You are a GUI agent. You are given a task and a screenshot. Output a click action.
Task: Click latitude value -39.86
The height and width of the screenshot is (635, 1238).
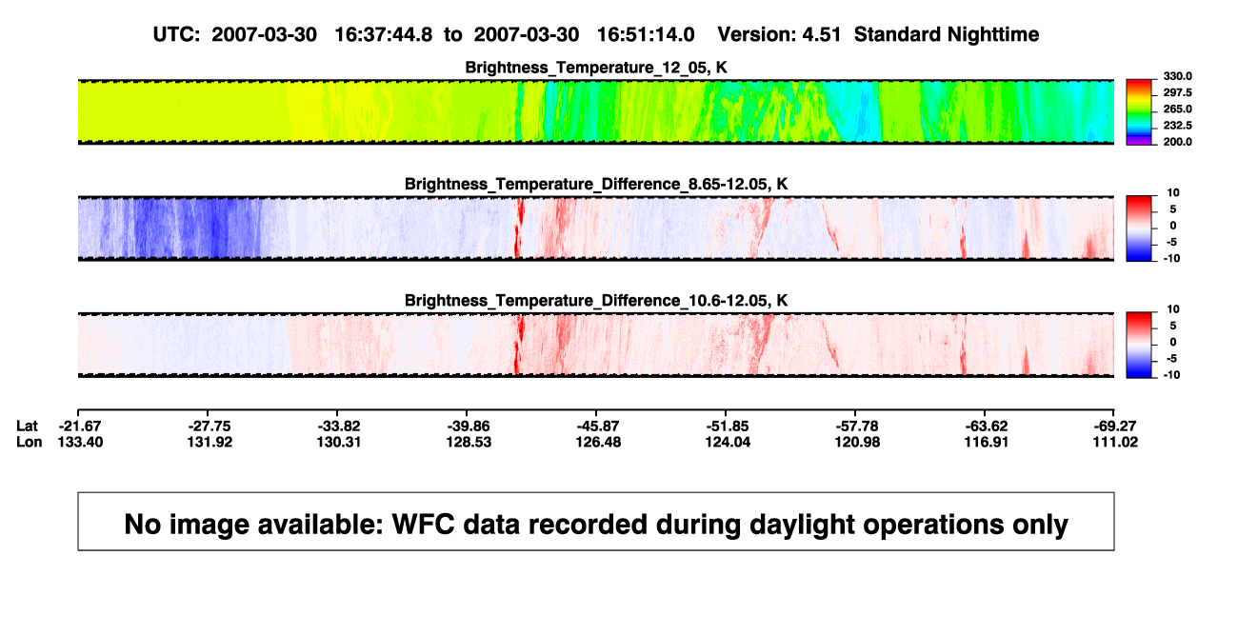[x=468, y=426]
